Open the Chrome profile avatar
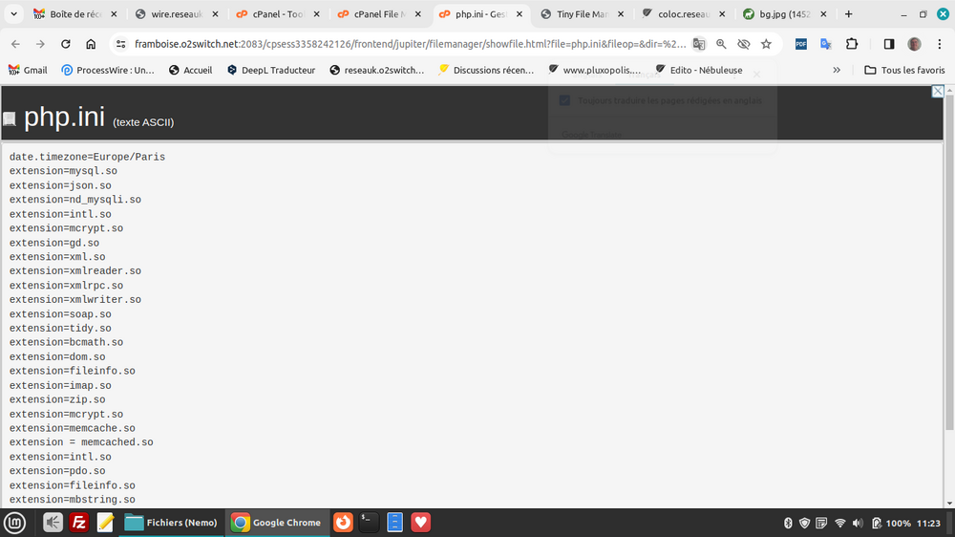This screenshot has height=537, width=955. point(914,44)
